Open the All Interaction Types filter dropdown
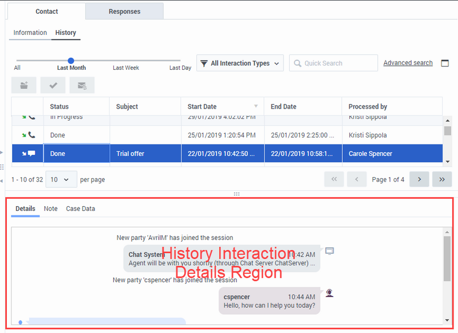Image resolution: width=458 pixels, height=333 pixels. pyautogui.click(x=240, y=63)
